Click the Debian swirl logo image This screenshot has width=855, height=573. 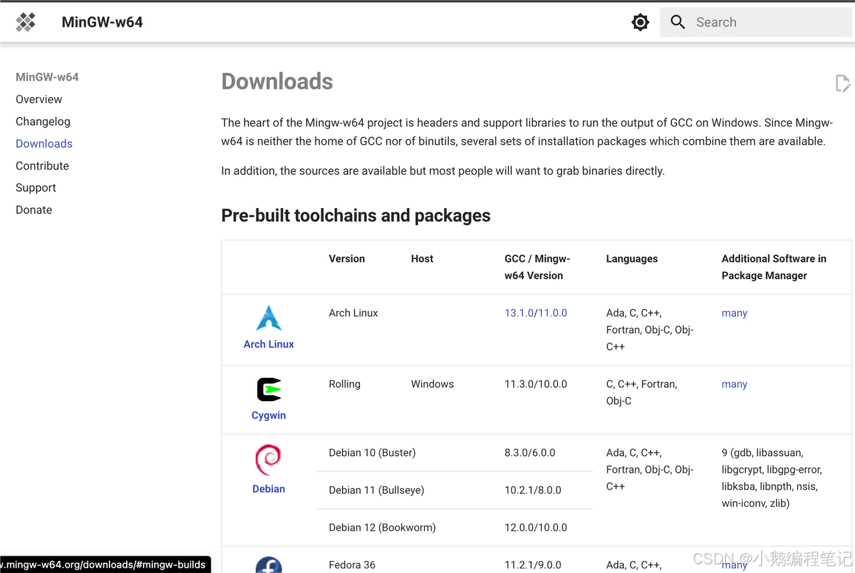(x=269, y=461)
